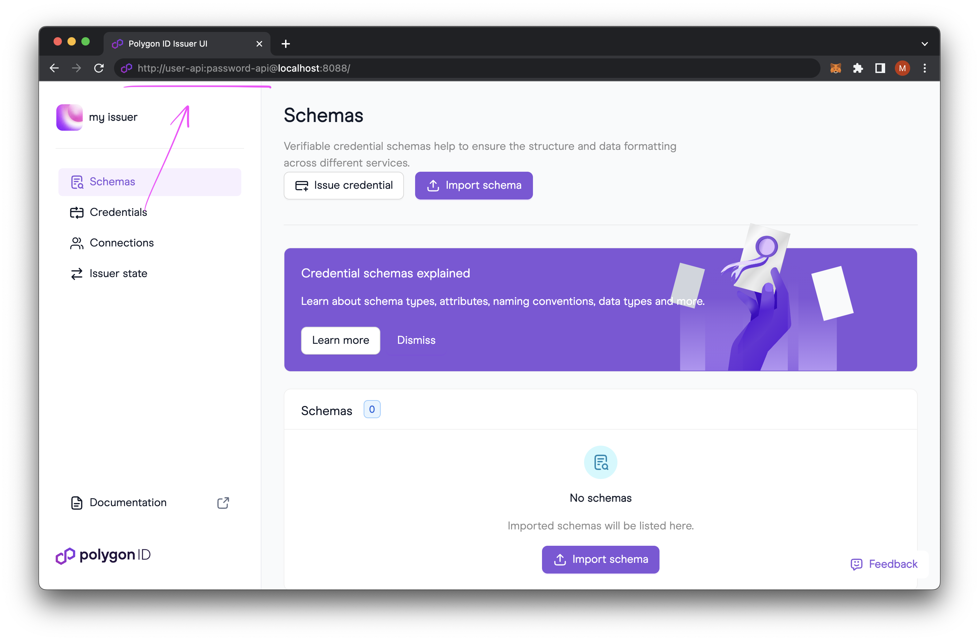Image resolution: width=979 pixels, height=641 pixels.
Task: Click the Issue credential button icon
Action: coord(301,185)
